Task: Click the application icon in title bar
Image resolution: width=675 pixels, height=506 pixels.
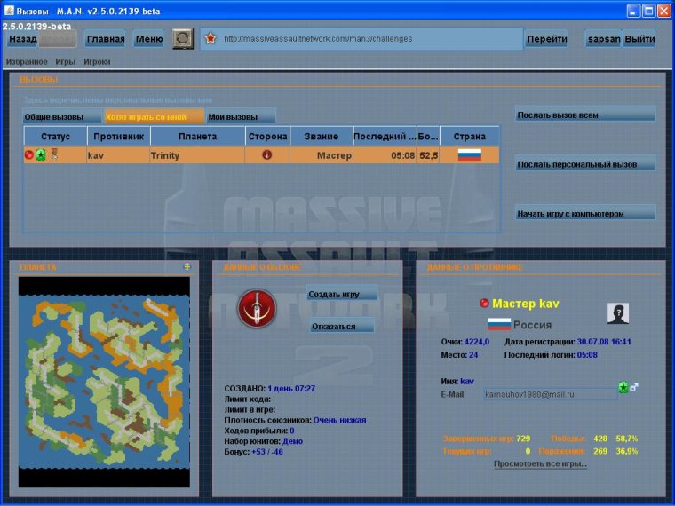Action: click(9, 11)
